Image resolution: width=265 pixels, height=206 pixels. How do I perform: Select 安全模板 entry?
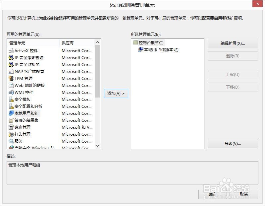(x=23, y=100)
